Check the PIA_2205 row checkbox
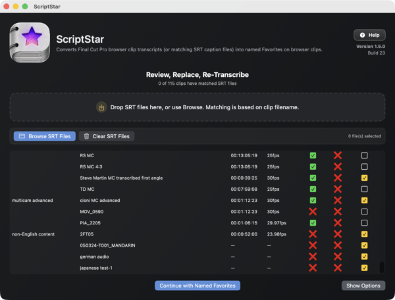This screenshot has width=395, height=300. pos(364,223)
